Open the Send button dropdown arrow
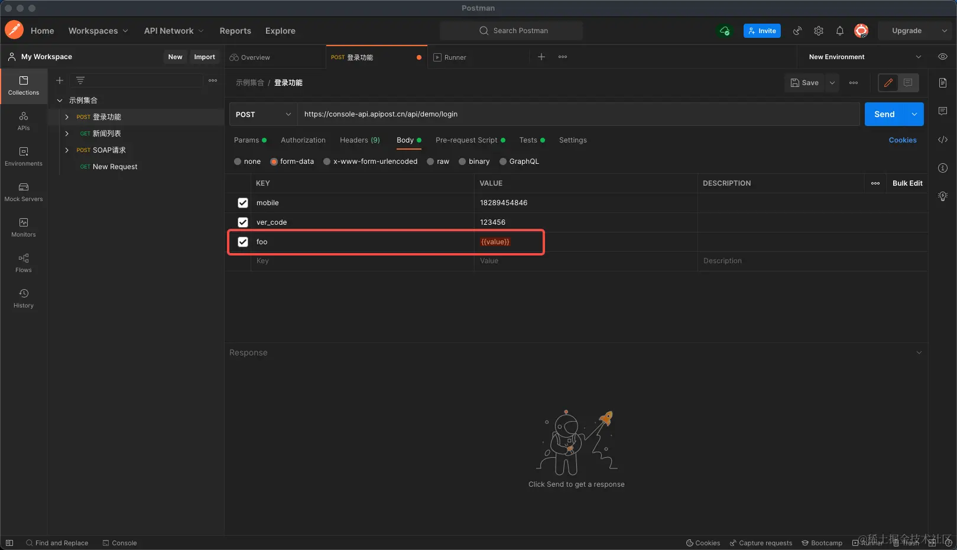 coord(914,114)
